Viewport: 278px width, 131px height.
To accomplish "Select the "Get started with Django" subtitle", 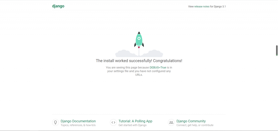I will 132,125.
